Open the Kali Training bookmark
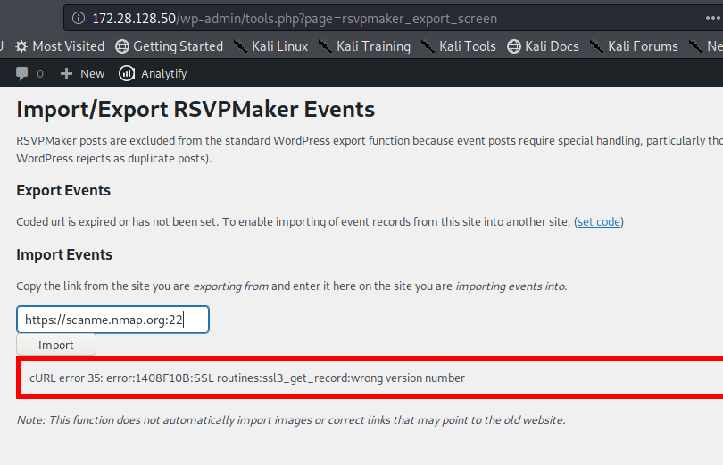The image size is (723, 465). point(364,46)
